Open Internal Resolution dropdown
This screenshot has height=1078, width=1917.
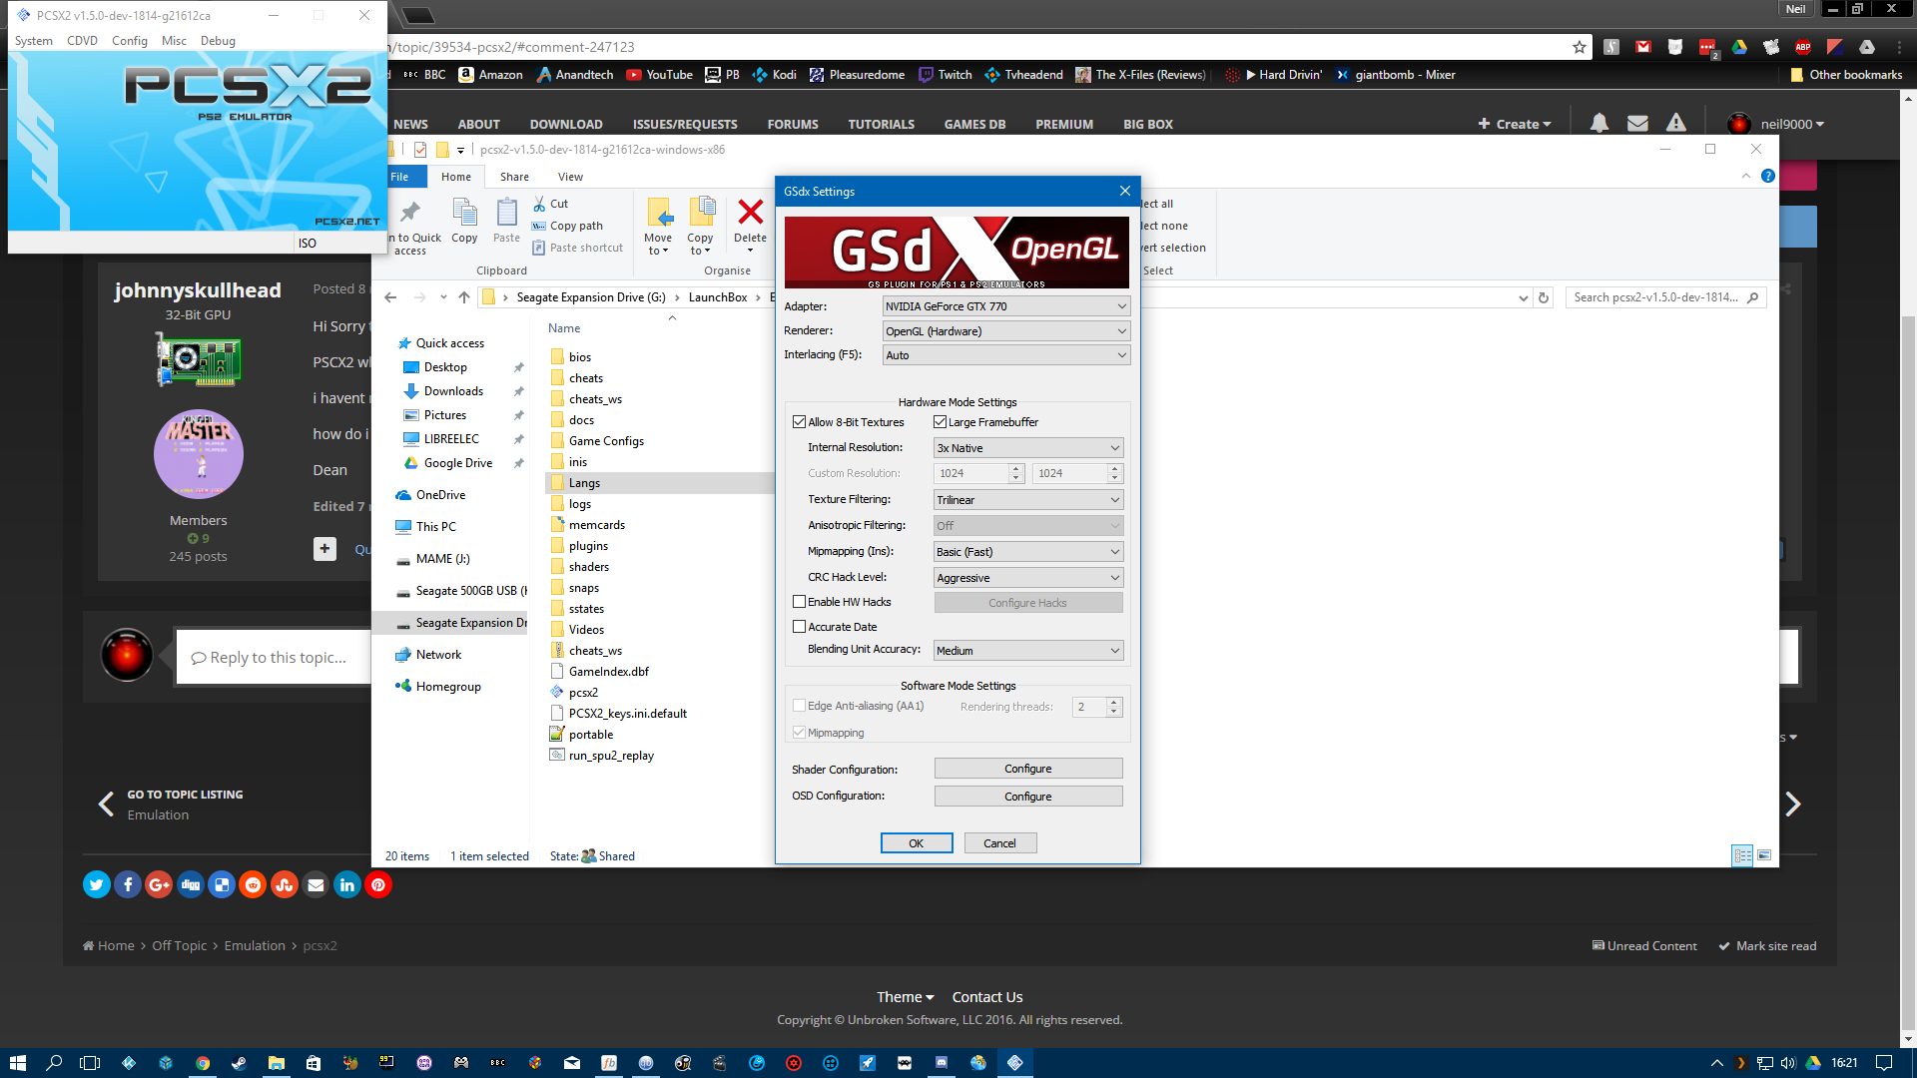[x=1028, y=448]
